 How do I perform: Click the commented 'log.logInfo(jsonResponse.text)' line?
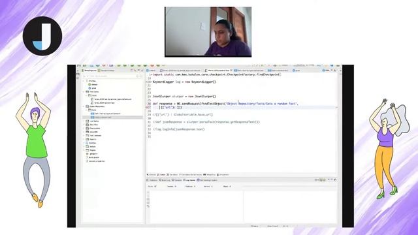click(x=178, y=129)
